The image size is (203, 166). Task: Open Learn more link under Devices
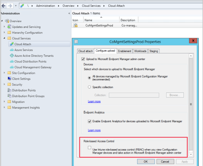pyautogui.click(x=94, y=101)
